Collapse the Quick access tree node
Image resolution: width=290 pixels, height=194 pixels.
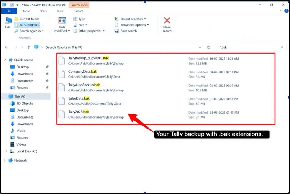pyautogui.click(x=5, y=60)
